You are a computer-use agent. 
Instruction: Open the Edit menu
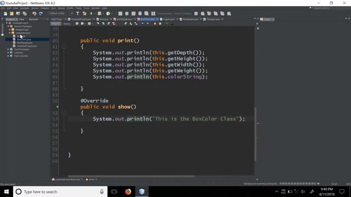pos(9,8)
